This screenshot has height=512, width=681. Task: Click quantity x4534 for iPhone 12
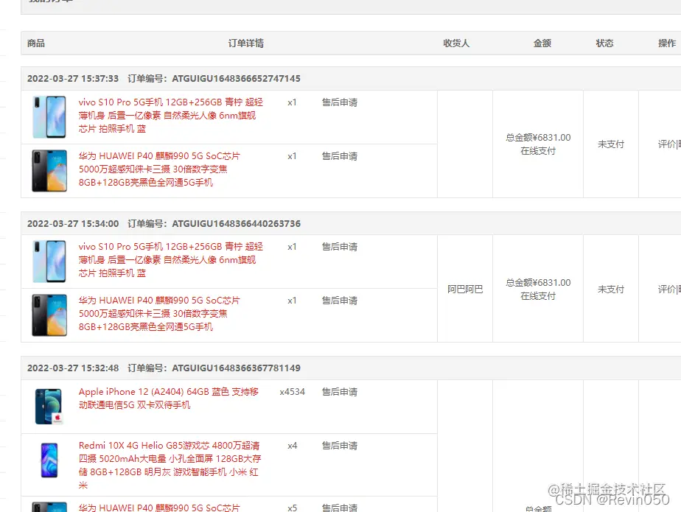tap(293, 392)
